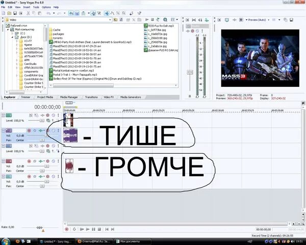Switch to the Transitions tab
This screenshot has width=306, height=245.
pos(91,97)
